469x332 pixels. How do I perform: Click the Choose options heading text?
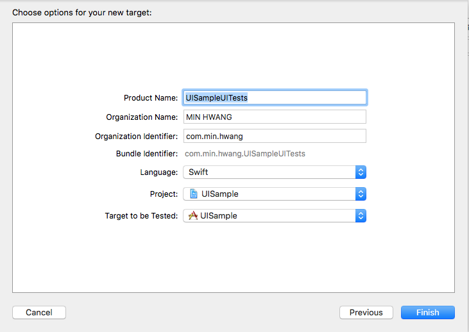(82, 13)
